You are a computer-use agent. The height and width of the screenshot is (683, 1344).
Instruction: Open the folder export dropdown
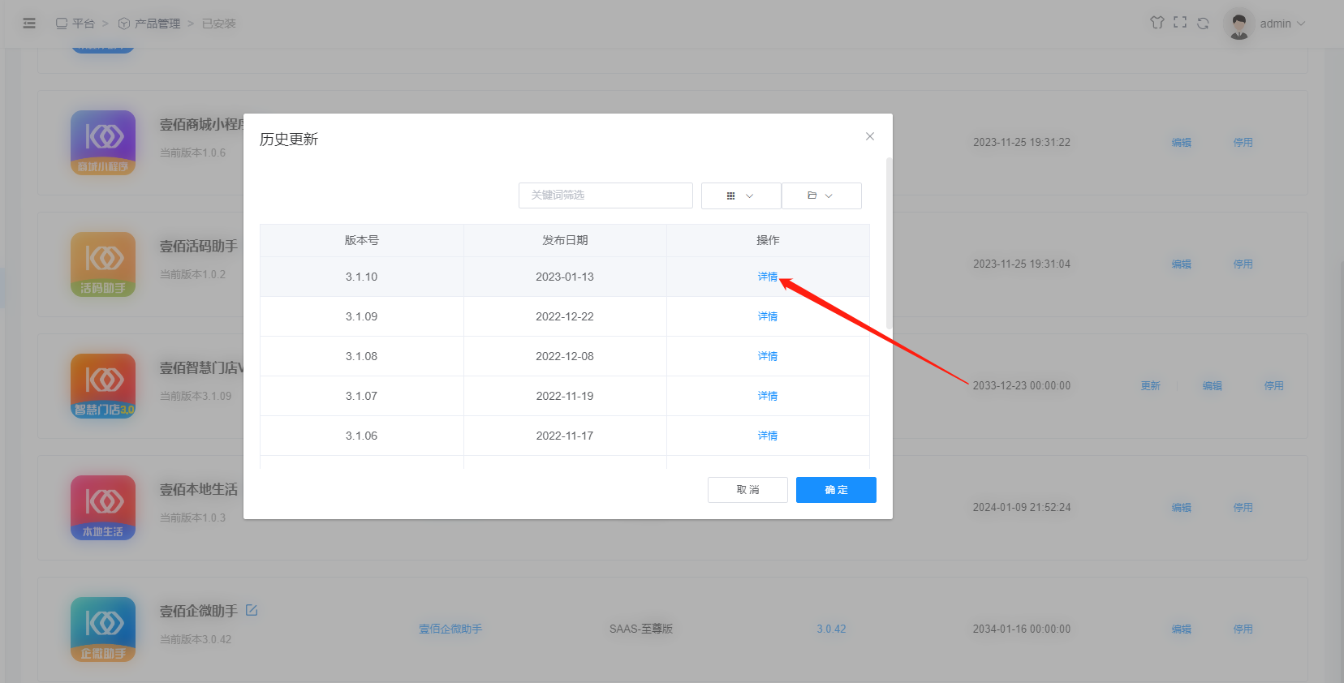coord(821,195)
